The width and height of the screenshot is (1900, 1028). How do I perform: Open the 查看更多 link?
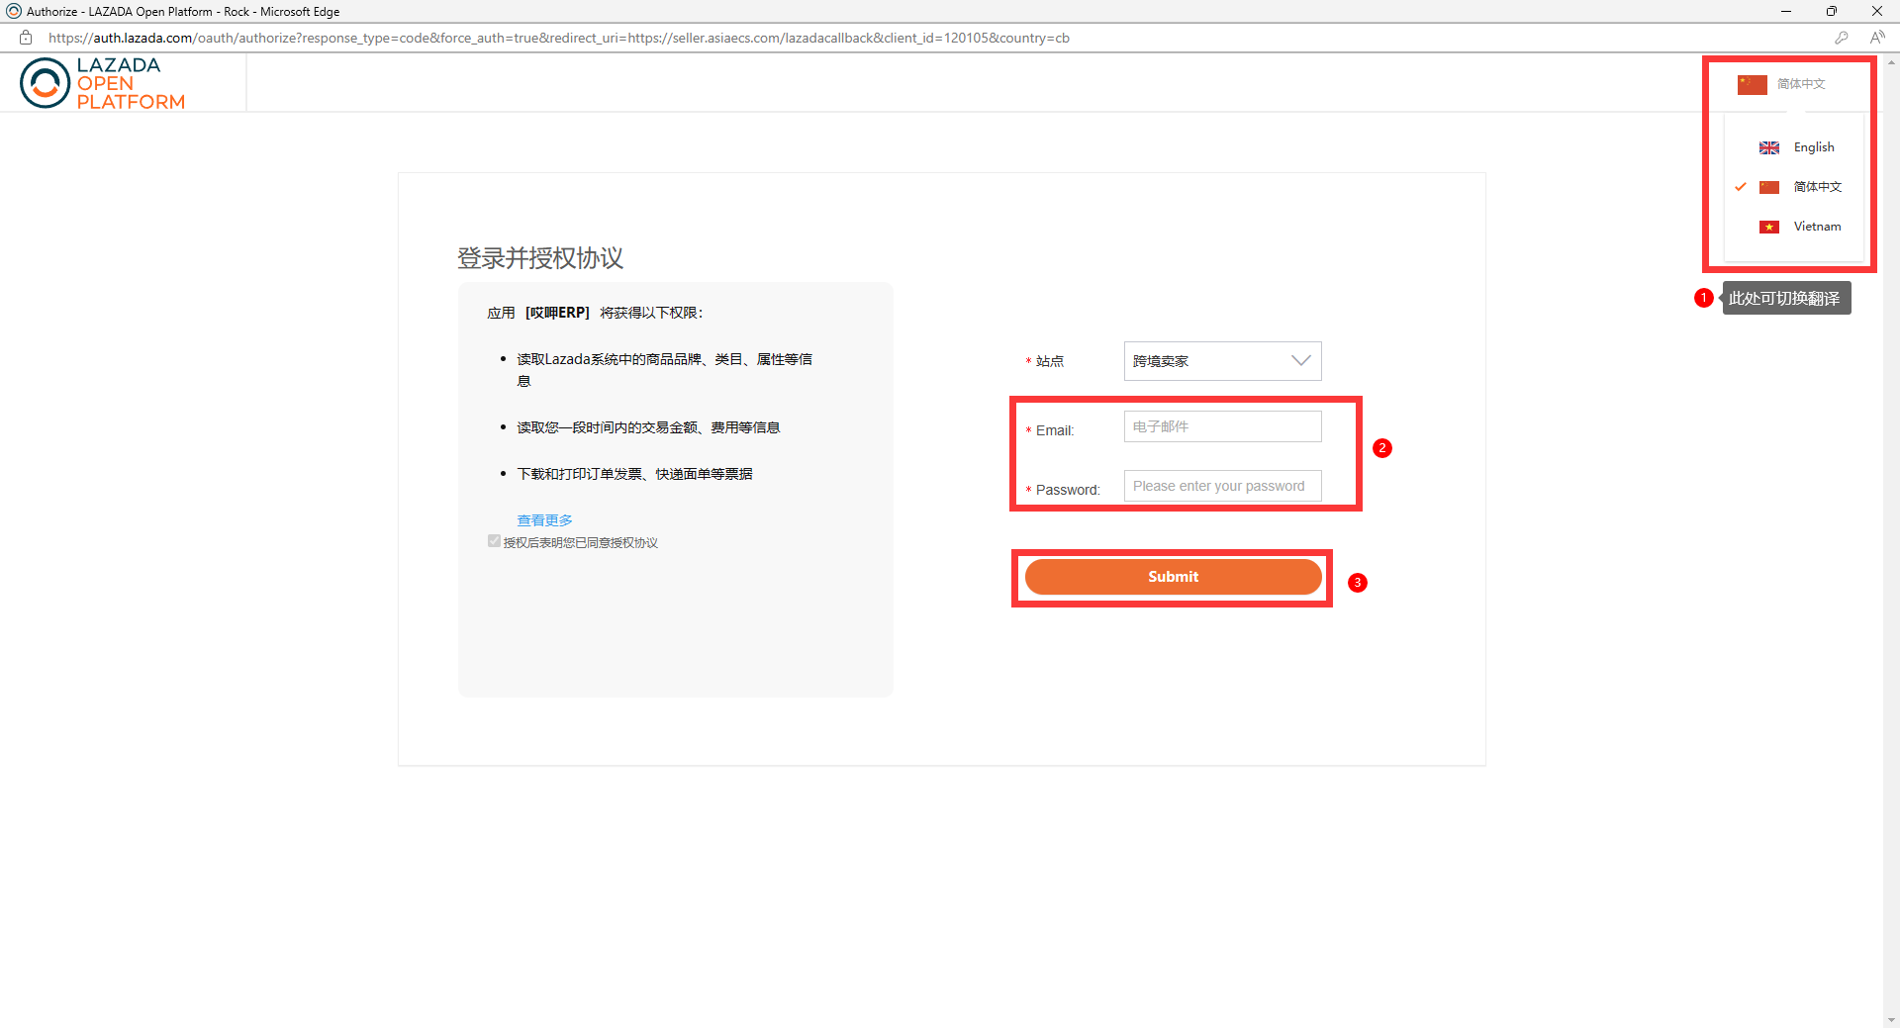[x=544, y=519]
